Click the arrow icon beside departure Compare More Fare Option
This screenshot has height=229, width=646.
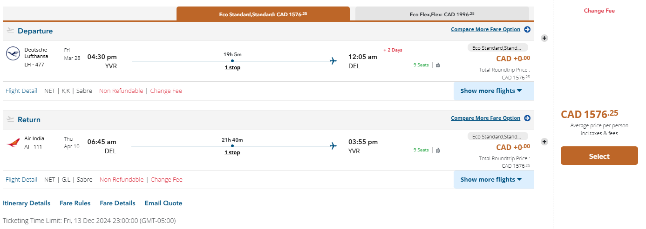click(x=527, y=29)
